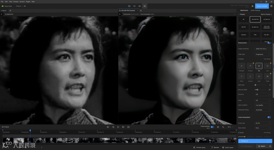Viewport: 274px width, 150px height.
Task: Apply the Denoise preset
Action: click(x=243, y=35)
